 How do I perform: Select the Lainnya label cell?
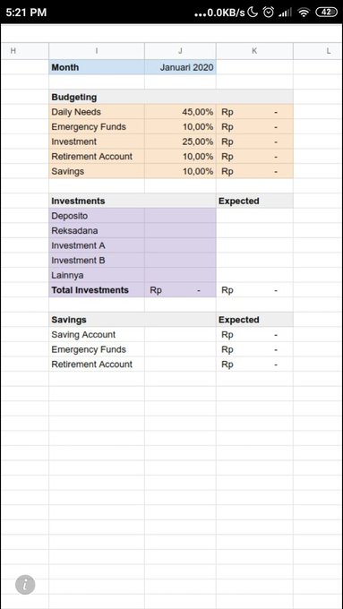[97, 275]
